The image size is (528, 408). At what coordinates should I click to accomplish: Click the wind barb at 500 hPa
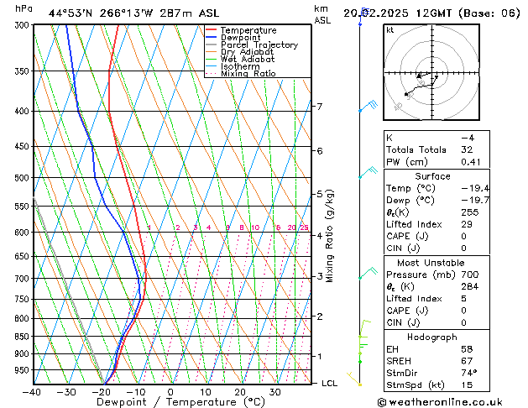[369, 172]
